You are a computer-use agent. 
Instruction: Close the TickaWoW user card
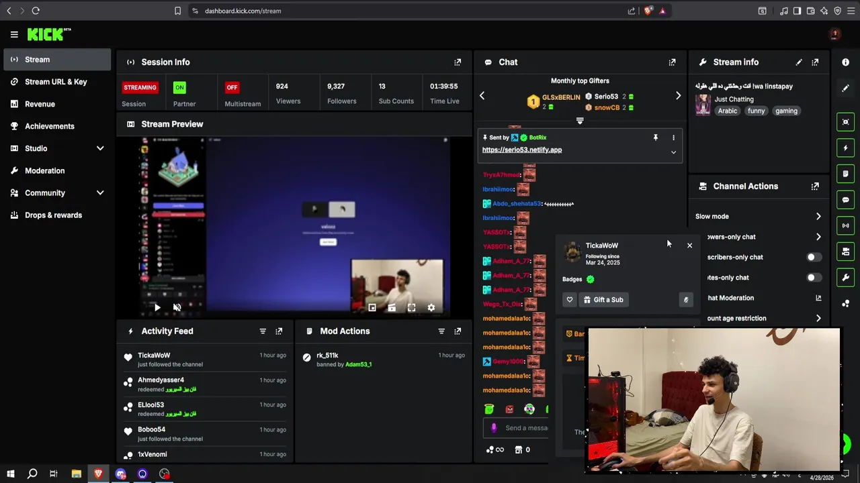coord(689,246)
